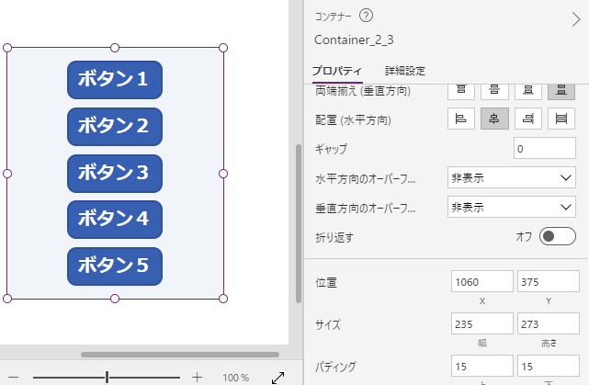This screenshot has height=385, width=589.
Task: Expand the properties panel chevron arrow
Action: coord(576,19)
